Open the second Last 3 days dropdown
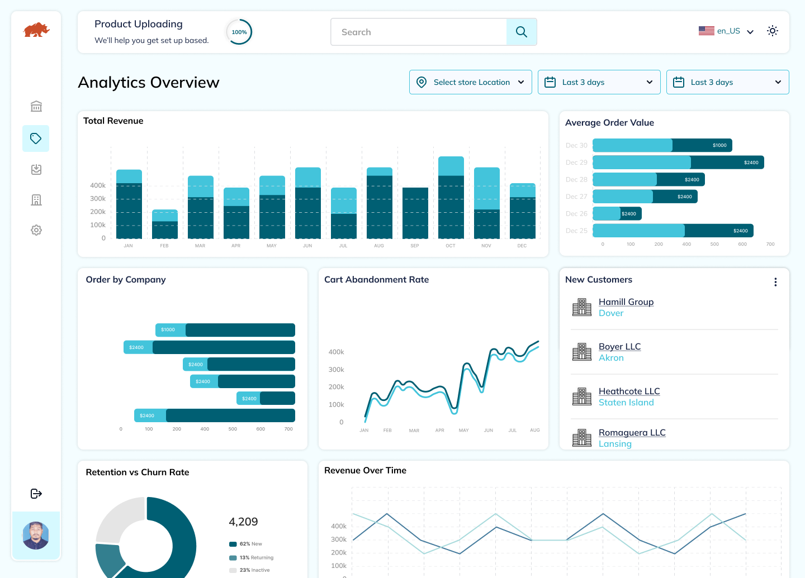Viewport: 805px width, 578px height. (x=728, y=82)
